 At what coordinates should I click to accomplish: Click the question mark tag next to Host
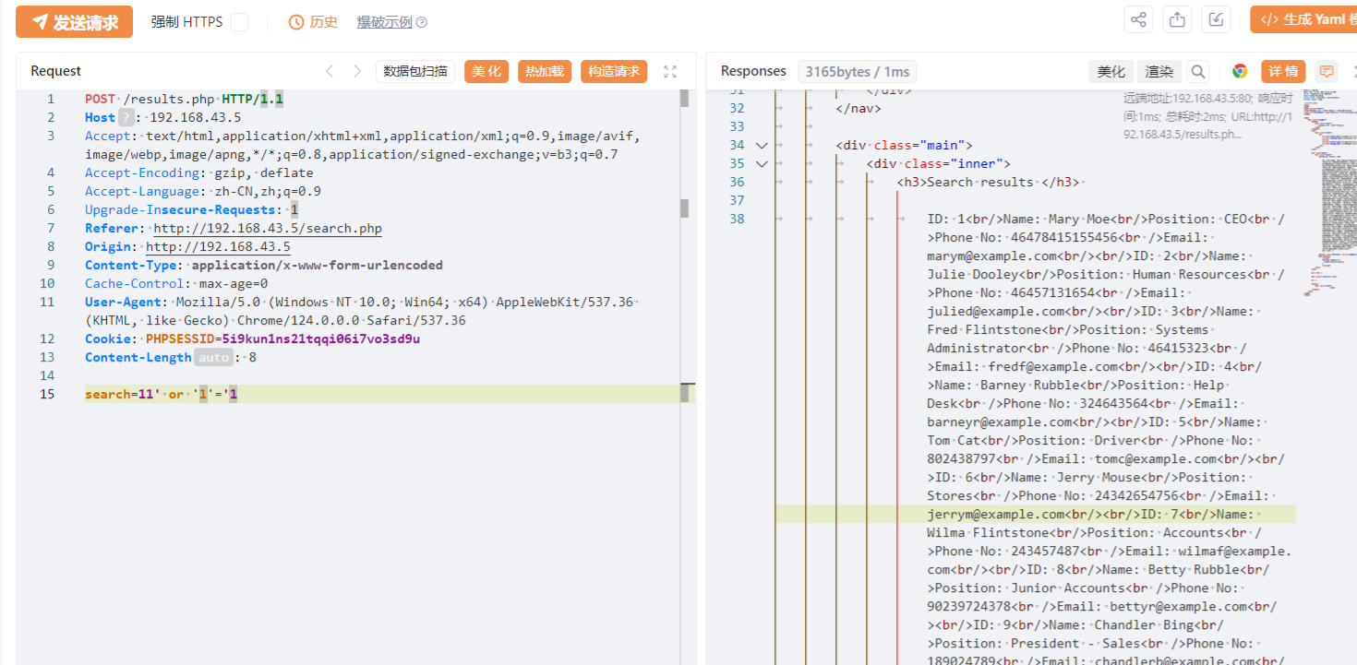[126, 117]
